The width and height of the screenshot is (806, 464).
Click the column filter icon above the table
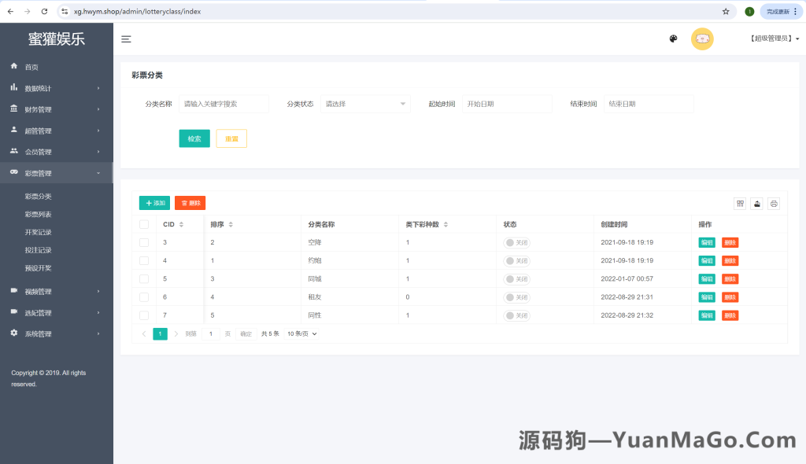(739, 203)
